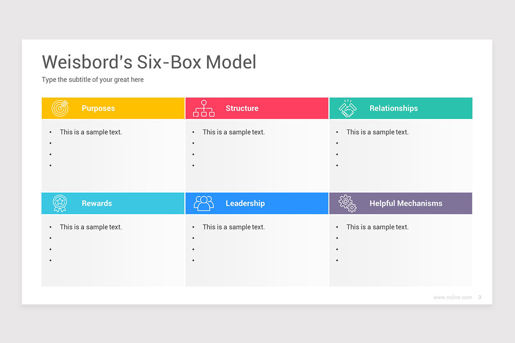Click sample text under Rewards
Screen dimensions: 515x343
91,227
